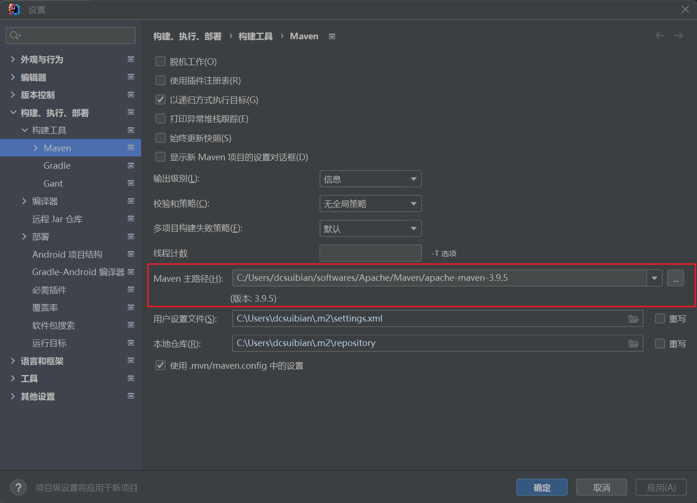Check 重写 for 本地仓库
Screen dimensions: 697x503
(660, 344)
